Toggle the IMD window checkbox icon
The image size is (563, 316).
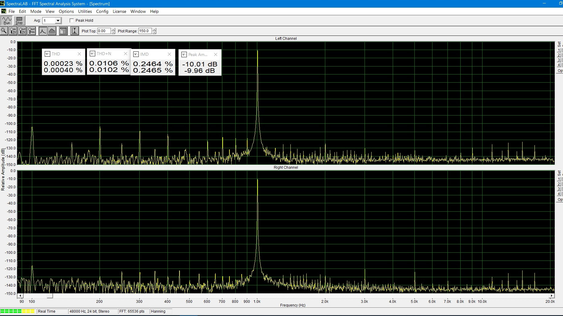click(136, 54)
